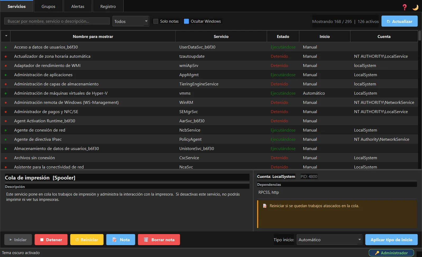Select Administración de máquinas virtuales de Hyper-V
The width and height of the screenshot is (422, 257).
point(209,93)
